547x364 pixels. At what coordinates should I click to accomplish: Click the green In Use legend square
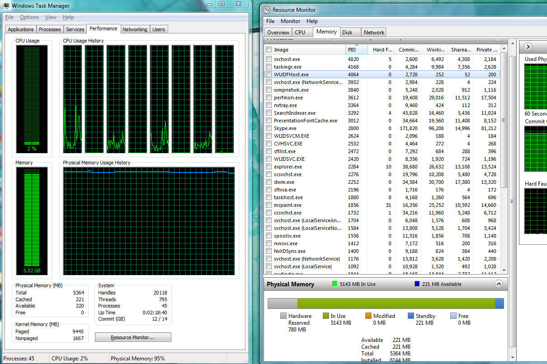tap(335, 284)
